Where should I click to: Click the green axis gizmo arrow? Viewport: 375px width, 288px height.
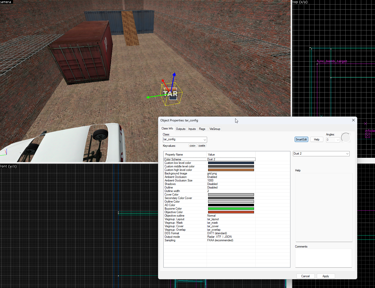pos(148,97)
